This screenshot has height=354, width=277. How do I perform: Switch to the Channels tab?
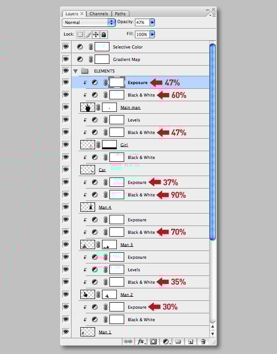tap(99, 14)
